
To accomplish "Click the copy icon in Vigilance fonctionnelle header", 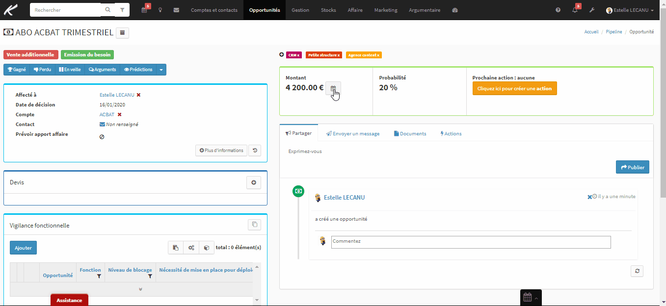I will (254, 225).
